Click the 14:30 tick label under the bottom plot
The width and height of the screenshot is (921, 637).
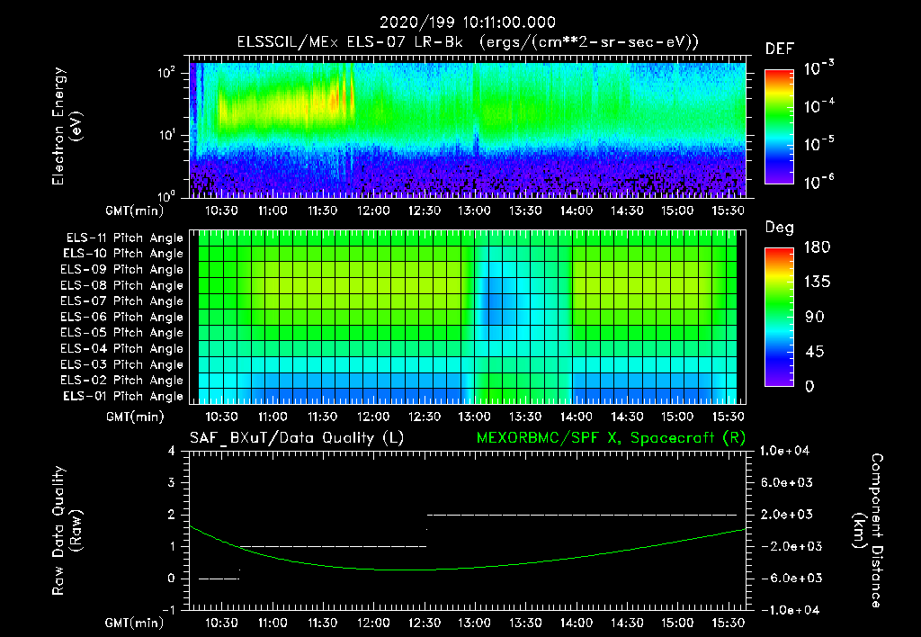click(x=627, y=623)
